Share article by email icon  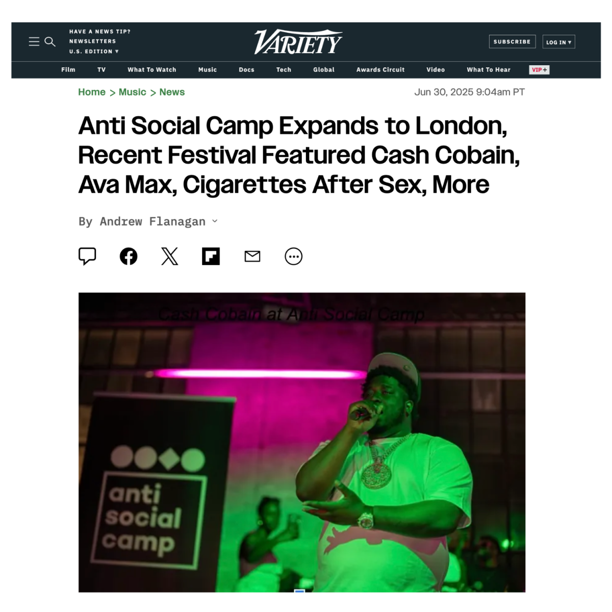coord(252,256)
